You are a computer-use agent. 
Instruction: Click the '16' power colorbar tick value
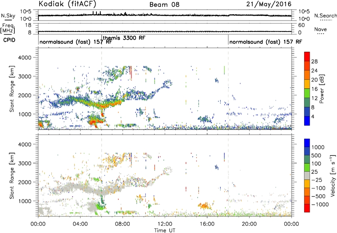click(x=314, y=89)
